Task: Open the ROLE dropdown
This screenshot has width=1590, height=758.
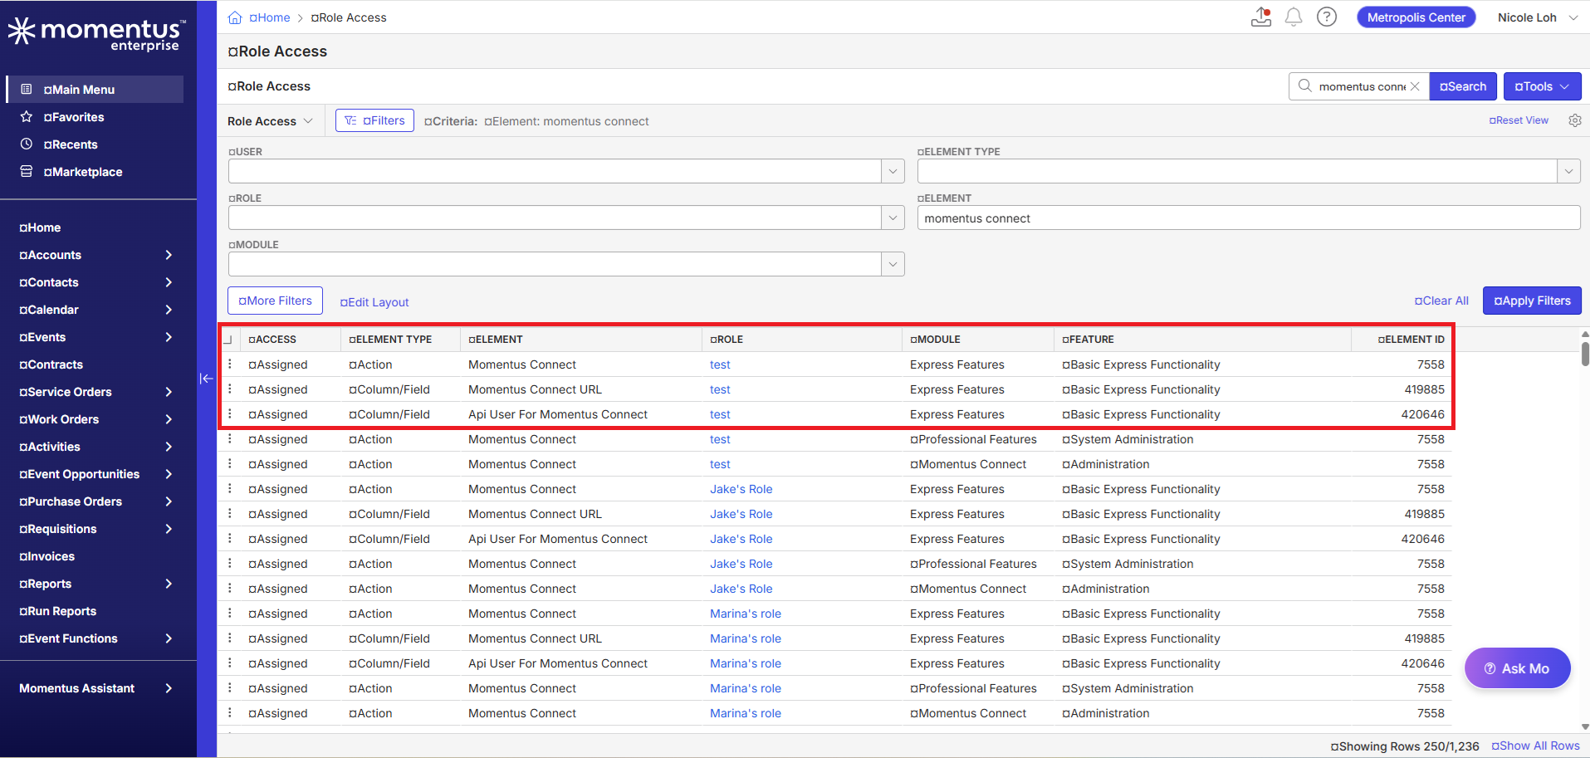Action: pyautogui.click(x=893, y=218)
